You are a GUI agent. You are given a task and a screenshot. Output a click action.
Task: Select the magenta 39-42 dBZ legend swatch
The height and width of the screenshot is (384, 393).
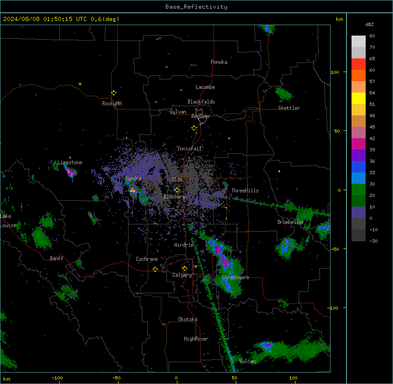(358, 144)
